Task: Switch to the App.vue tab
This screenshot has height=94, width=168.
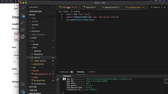Action: [90, 7]
